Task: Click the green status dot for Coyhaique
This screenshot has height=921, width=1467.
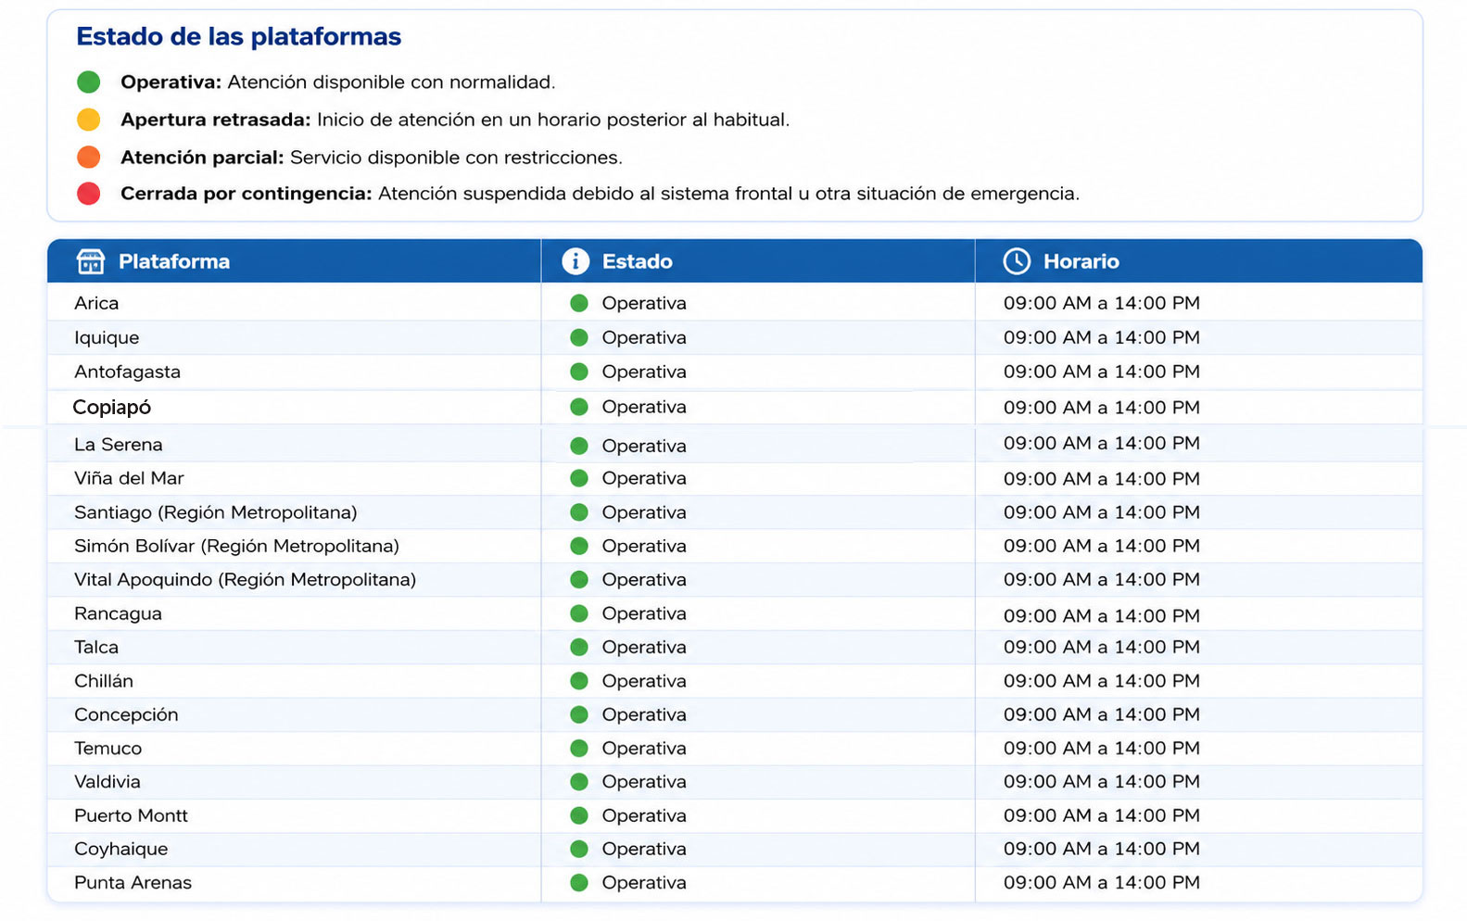Action: pos(579,849)
